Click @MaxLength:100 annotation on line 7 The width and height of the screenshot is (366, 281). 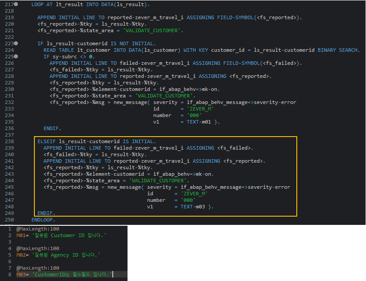37,268
